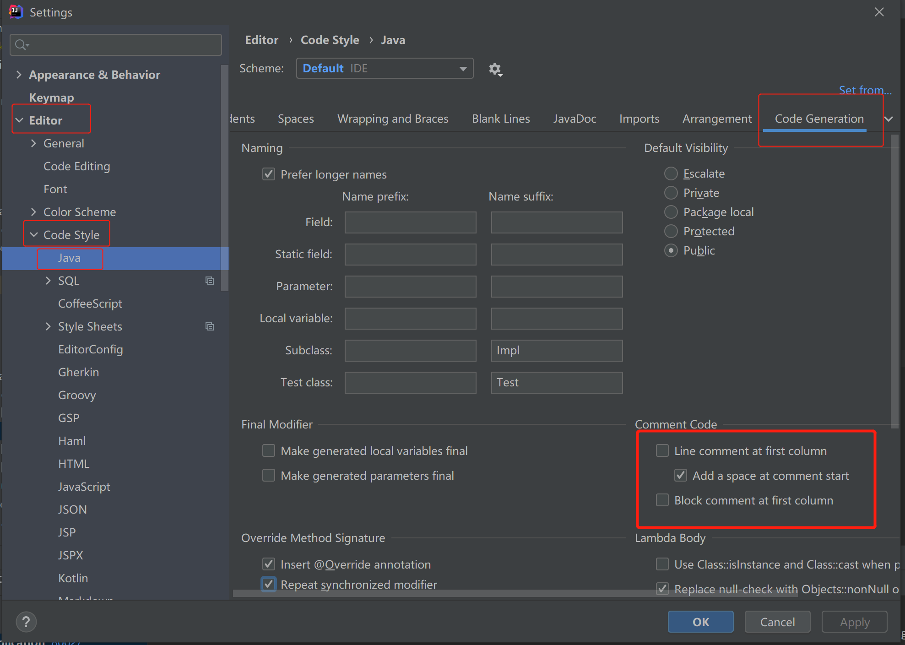Click the copy icon beside Style Sheets
The width and height of the screenshot is (905, 645).
(x=210, y=326)
